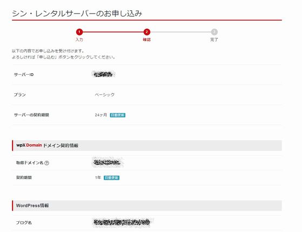
Task: Open help icon next to 取得ドメイン名
Action: pos(46,163)
